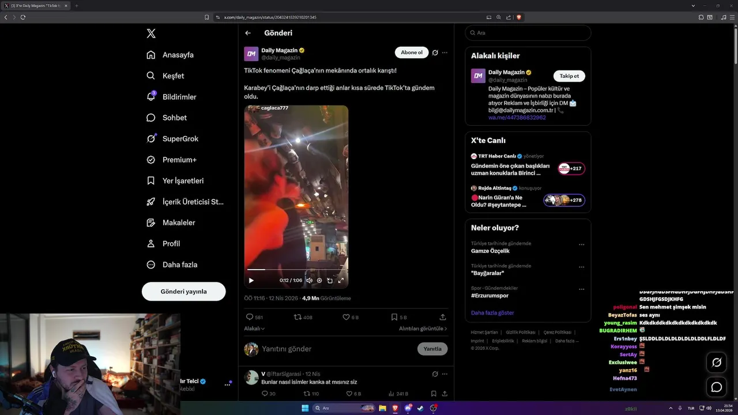Open Keşfet explore page
The height and width of the screenshot is (415, 738).
[x=165, y=76]
